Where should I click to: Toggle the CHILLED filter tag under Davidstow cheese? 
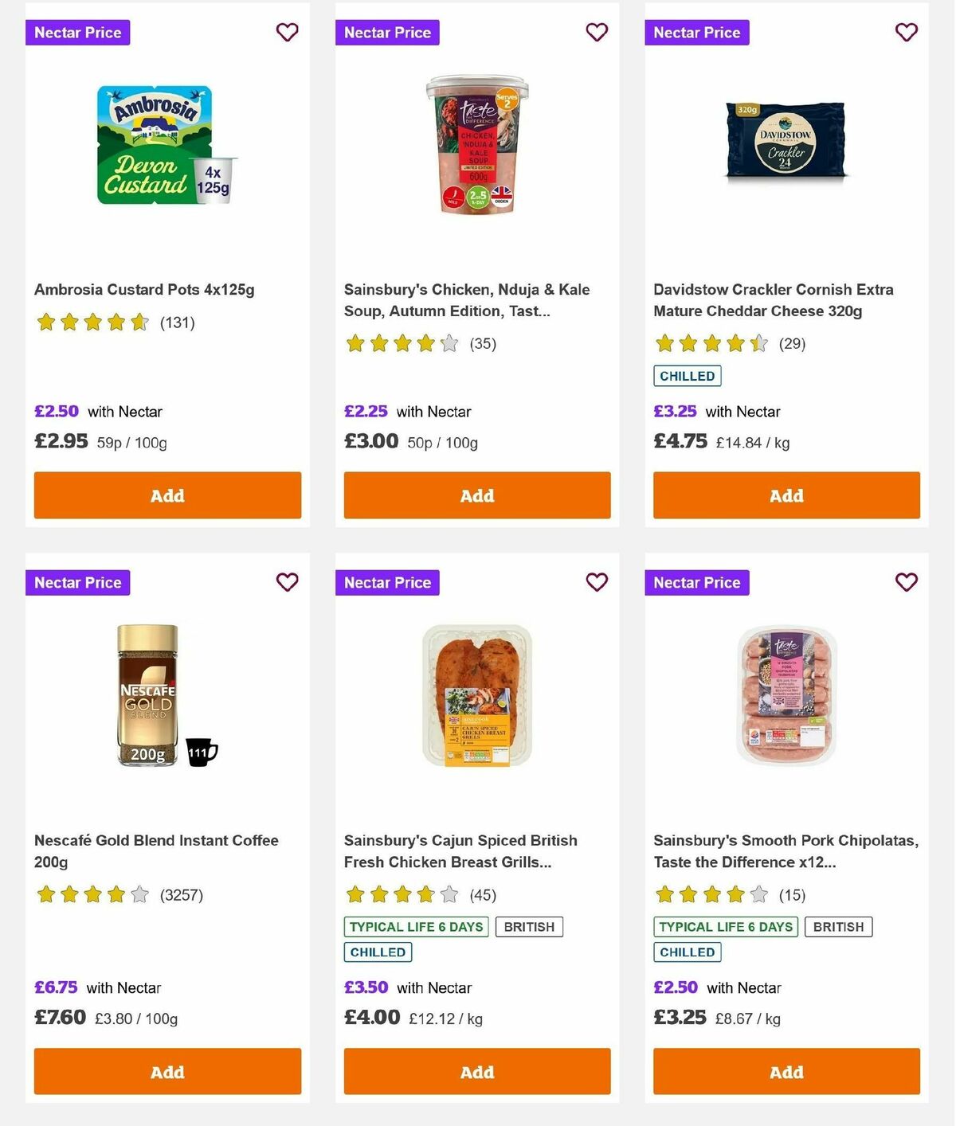[x=687, y=375]
